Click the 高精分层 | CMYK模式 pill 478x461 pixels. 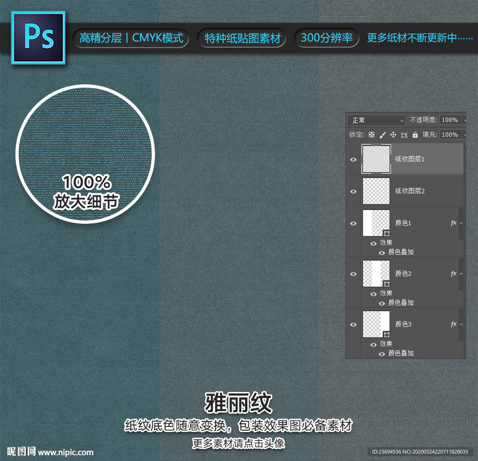click(131, 38)
